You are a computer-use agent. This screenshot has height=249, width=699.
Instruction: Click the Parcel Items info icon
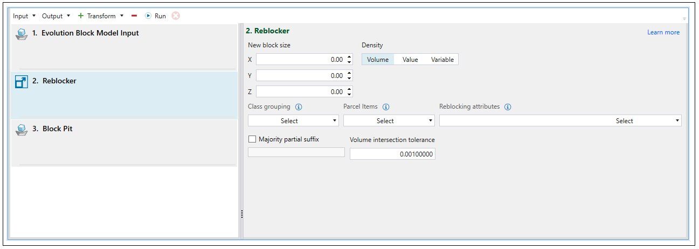386,107
